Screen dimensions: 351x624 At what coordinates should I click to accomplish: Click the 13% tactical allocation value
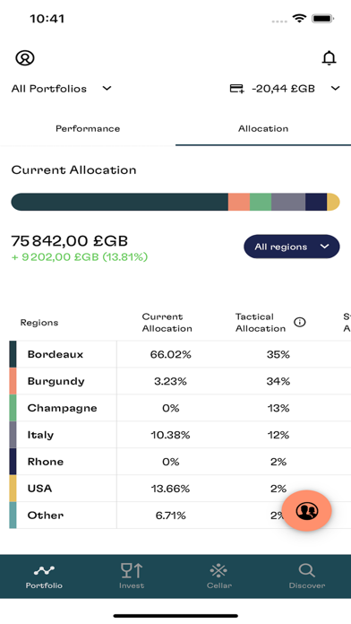(x=278, y=408)
